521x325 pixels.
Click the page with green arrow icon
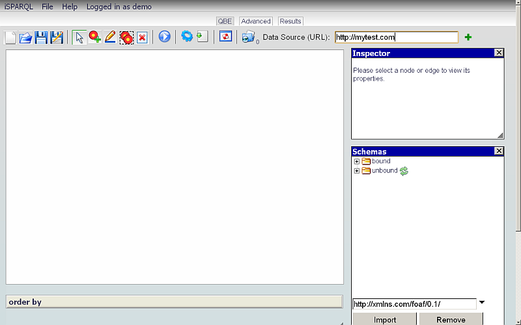203,36
